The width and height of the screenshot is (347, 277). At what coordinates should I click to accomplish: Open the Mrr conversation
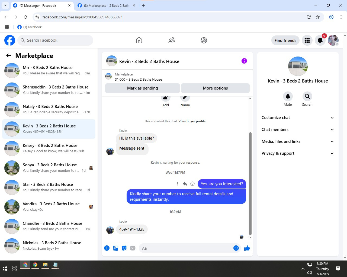tap(49, 71)
